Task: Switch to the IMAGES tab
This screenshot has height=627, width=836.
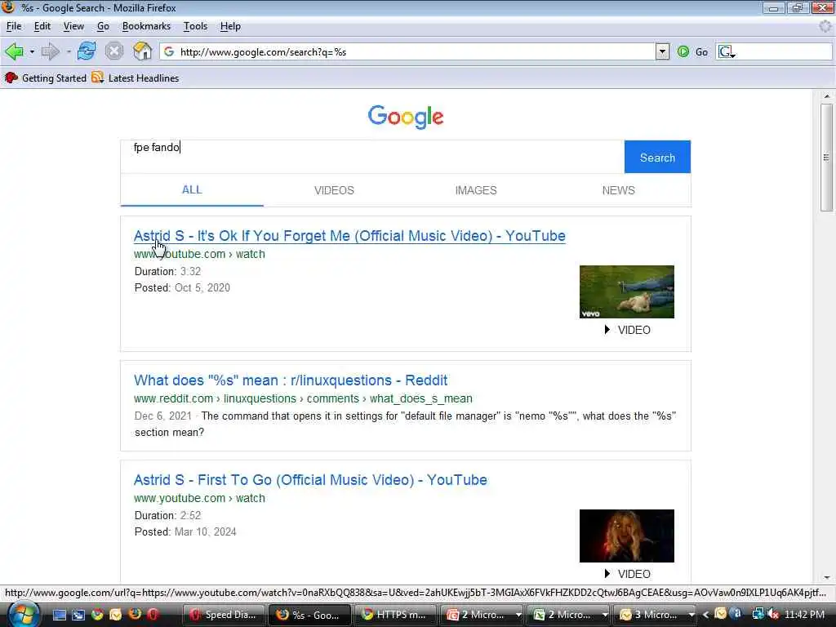Action: click(x=476, y=190)
